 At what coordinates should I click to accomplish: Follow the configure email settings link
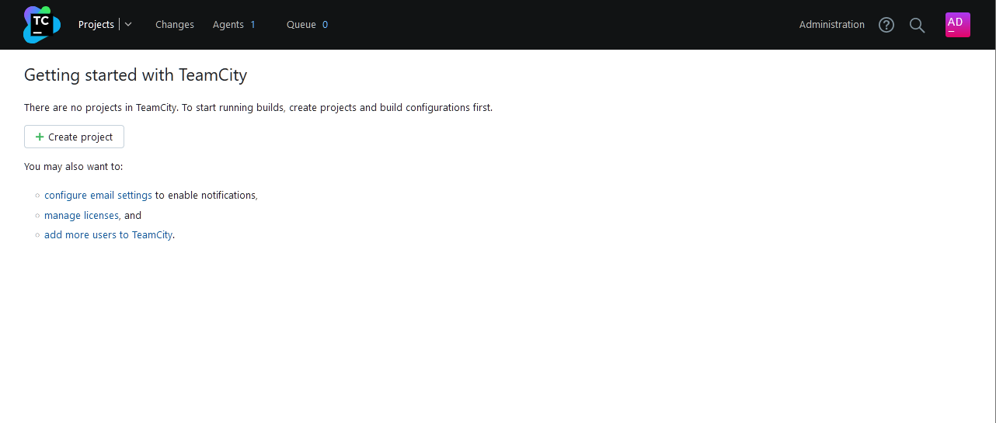(98, 196)
